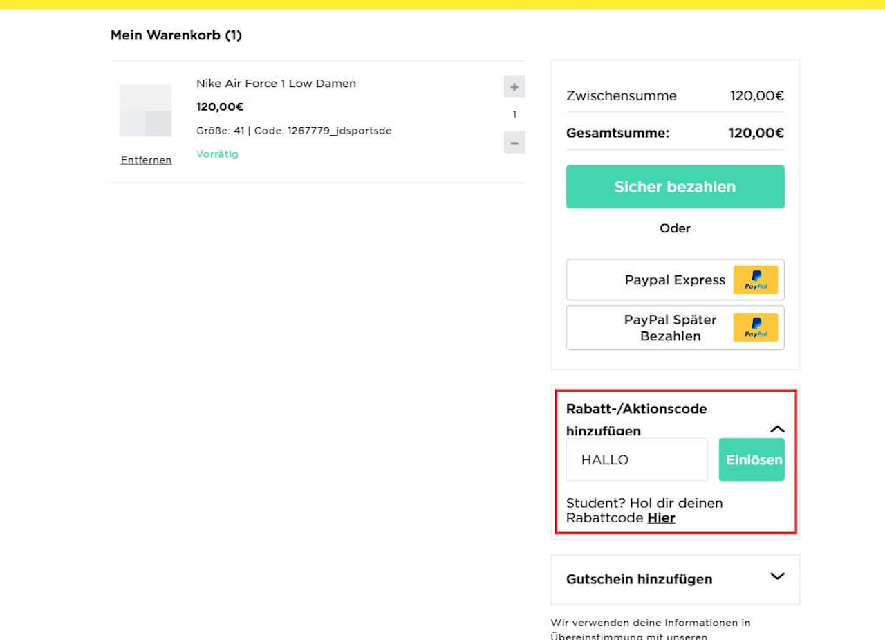The height and width of the screenshot is (640, 885).
Task: Click PayPal logo in Später Bezahlen button
Action: 756,328
